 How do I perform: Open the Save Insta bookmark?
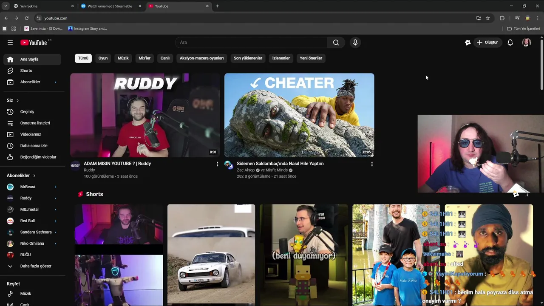43,28
